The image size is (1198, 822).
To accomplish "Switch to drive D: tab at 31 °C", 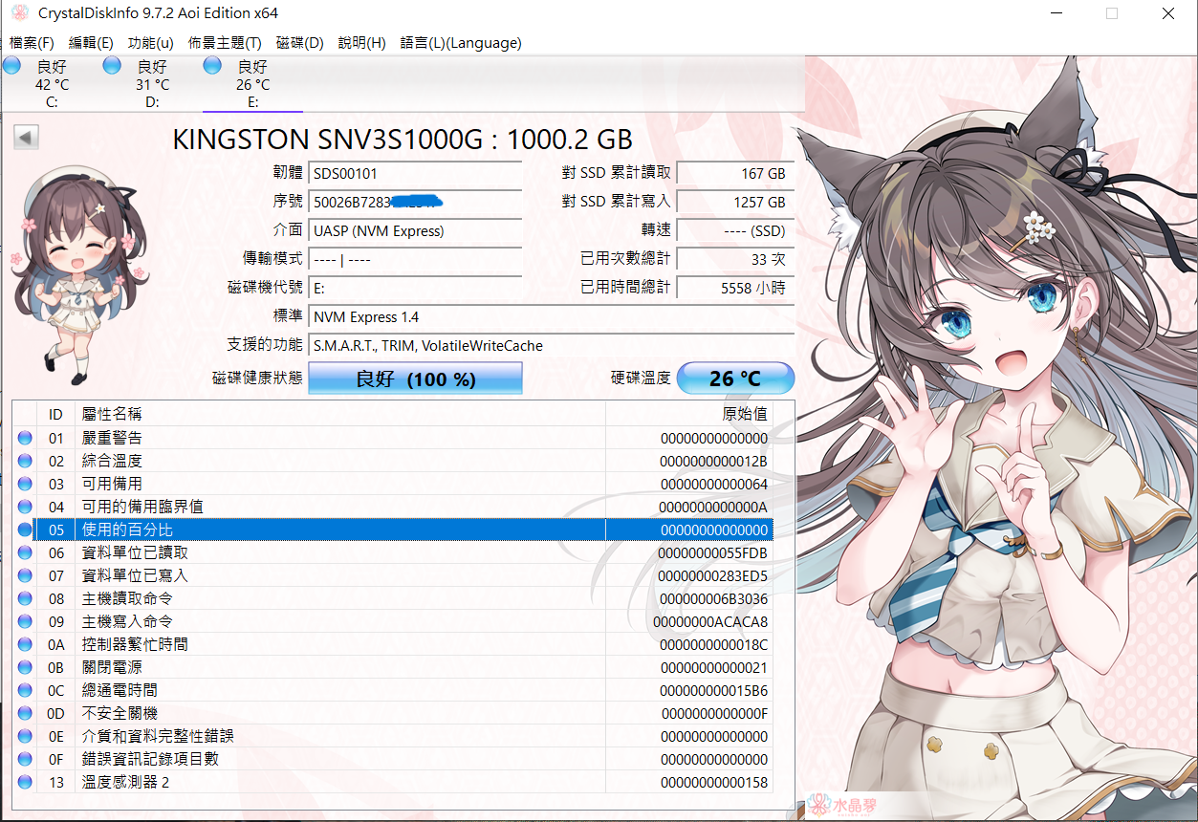I will pyautogui.click(x=152, y=84).
